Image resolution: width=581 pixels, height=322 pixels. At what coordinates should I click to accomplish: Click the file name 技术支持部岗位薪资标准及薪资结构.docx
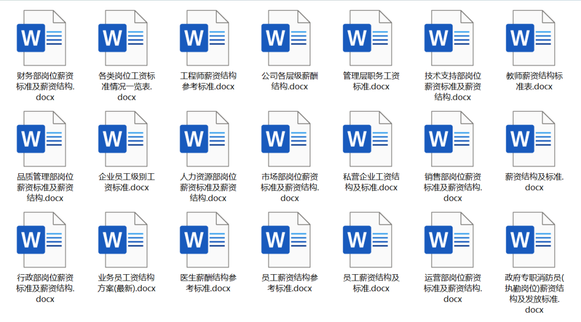(x=453, y=86)
